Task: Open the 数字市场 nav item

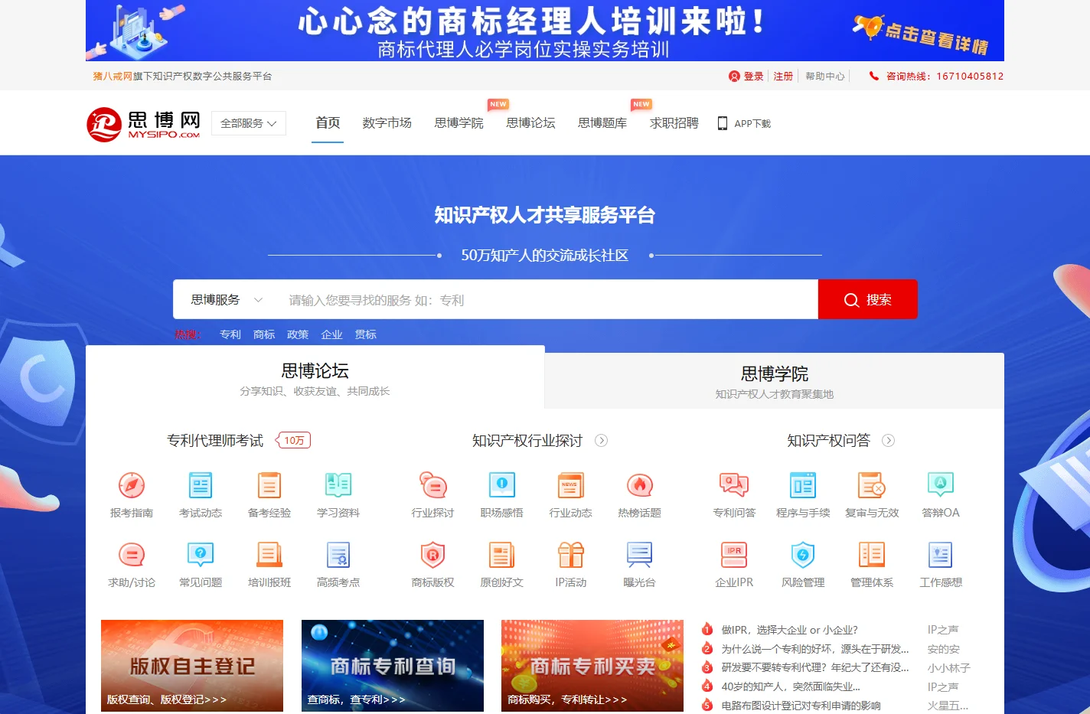Action: [x=387, y=123]
